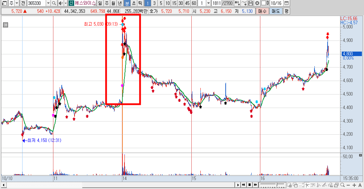Click the playback speed slider at bottom
Viewport: 364px width, 189px height.
[272, 184]
